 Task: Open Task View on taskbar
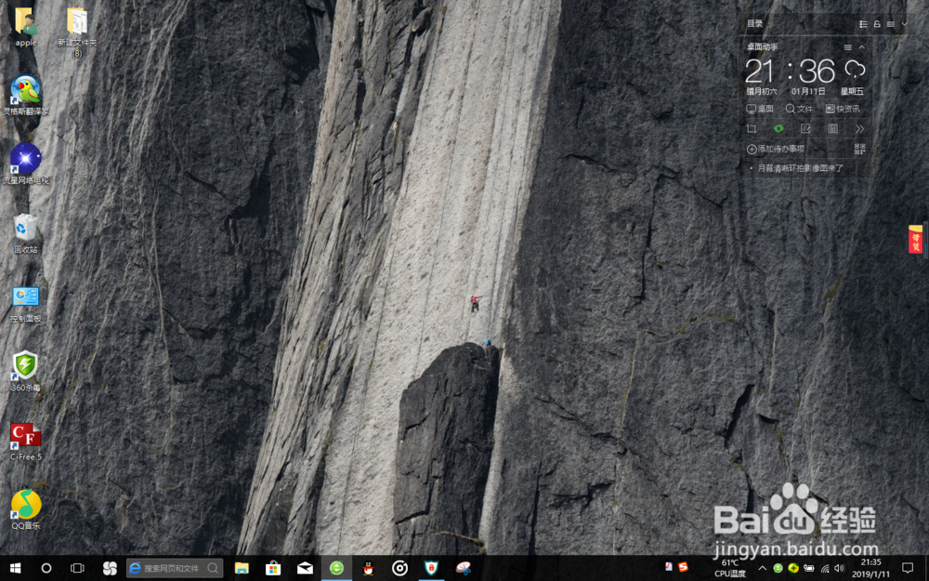coord(77,568)
